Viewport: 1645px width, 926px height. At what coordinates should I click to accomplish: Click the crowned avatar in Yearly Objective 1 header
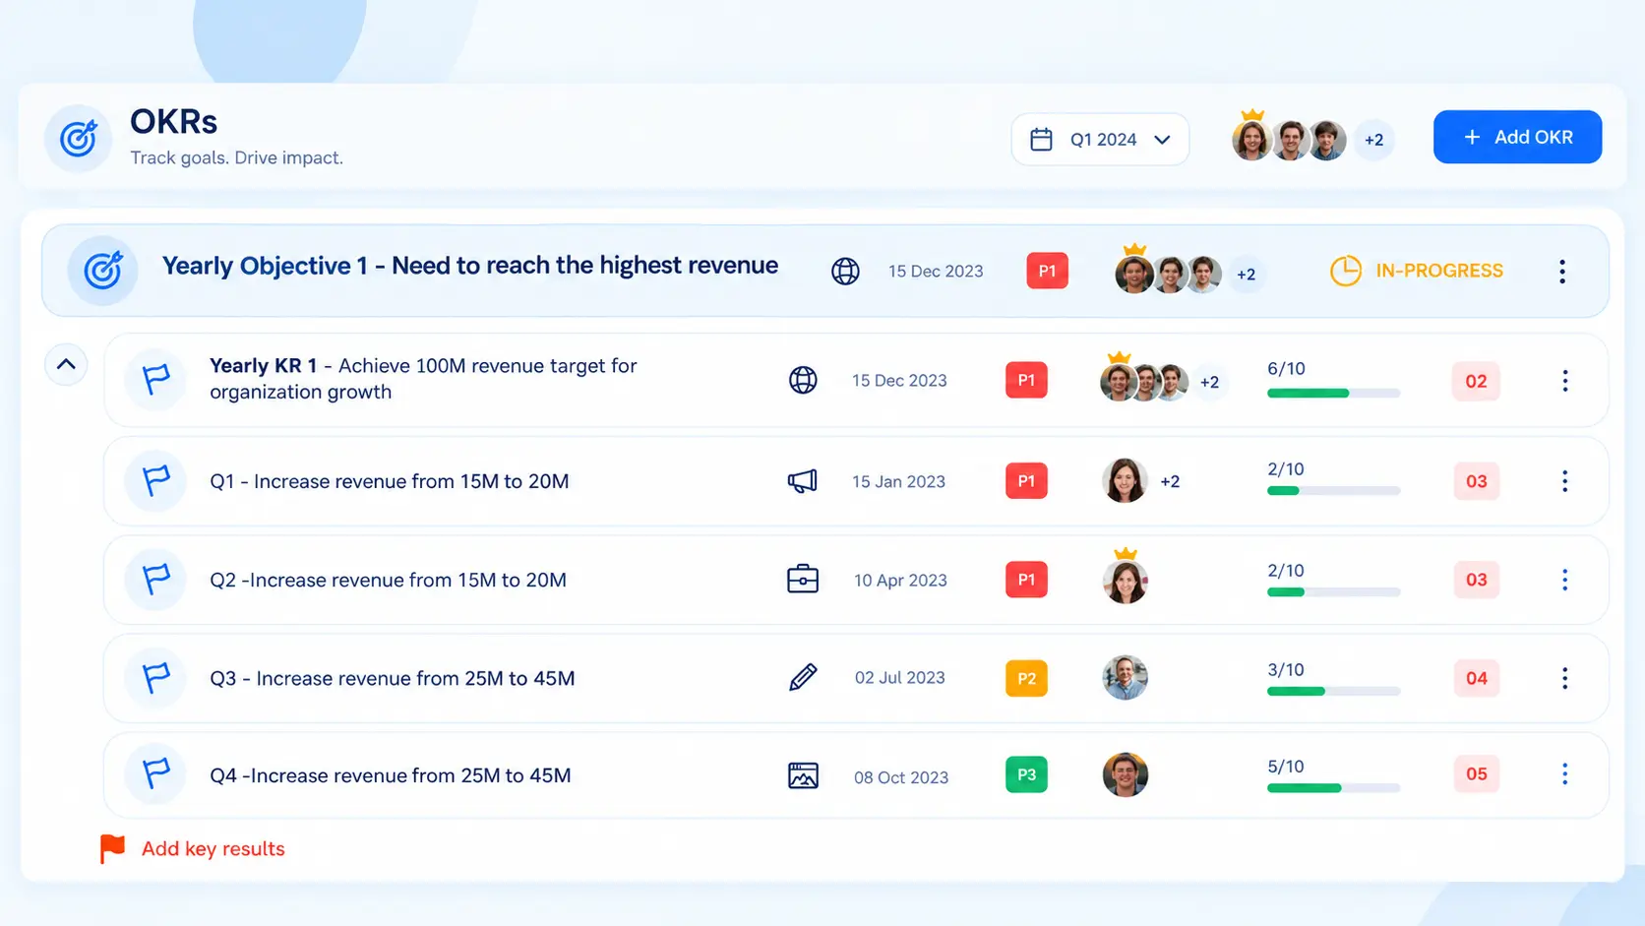click(x=1133, y=272)
